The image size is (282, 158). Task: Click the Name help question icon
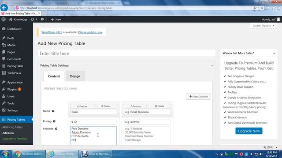[53, 111]
